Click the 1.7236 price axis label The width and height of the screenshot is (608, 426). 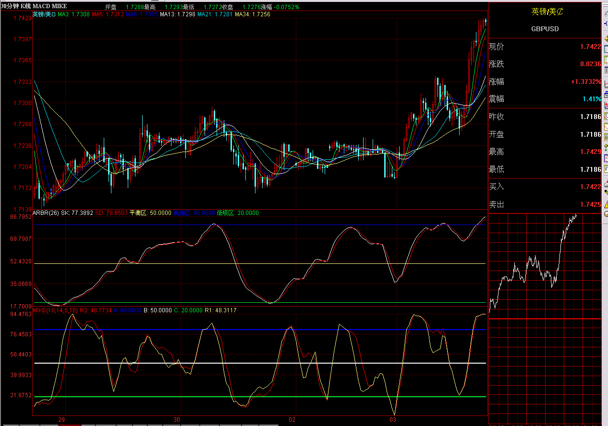[x=23, y=145]
